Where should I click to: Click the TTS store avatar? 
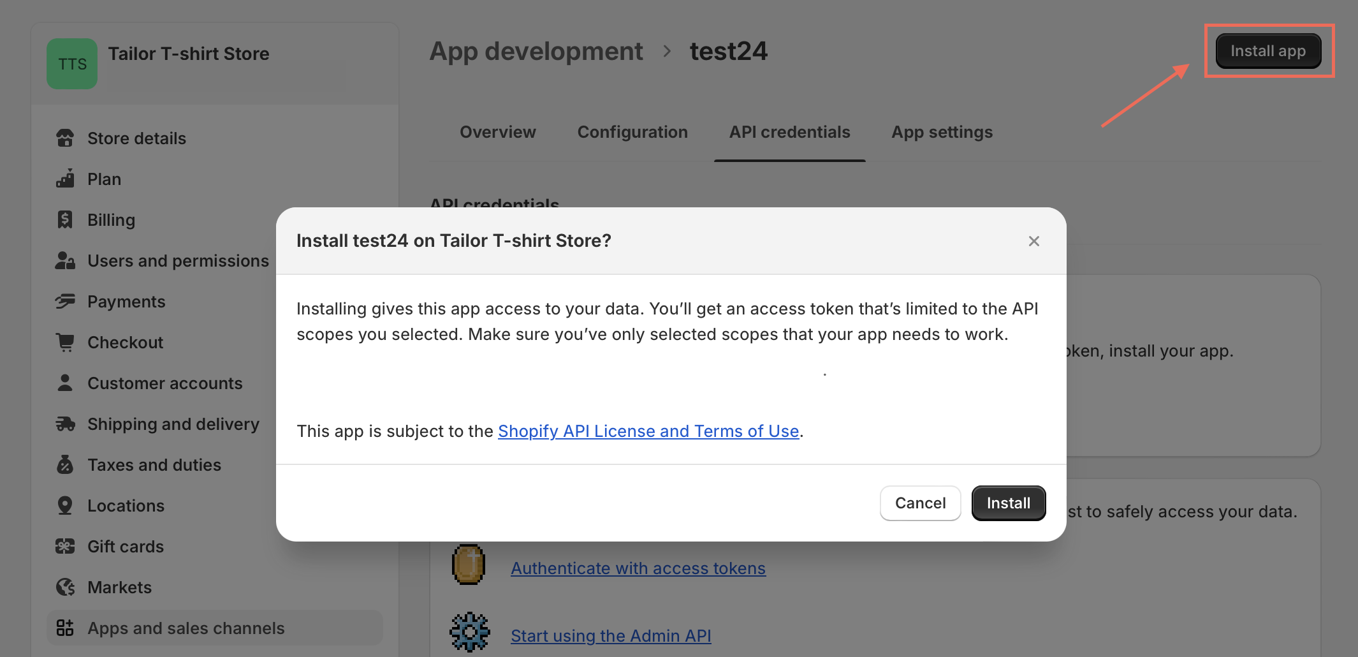coord(71,63)
